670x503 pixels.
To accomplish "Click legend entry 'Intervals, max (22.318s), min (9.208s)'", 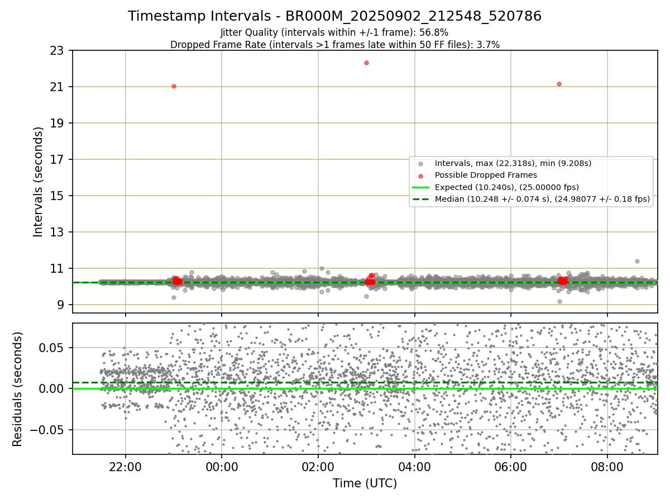I will coord(513,163).
